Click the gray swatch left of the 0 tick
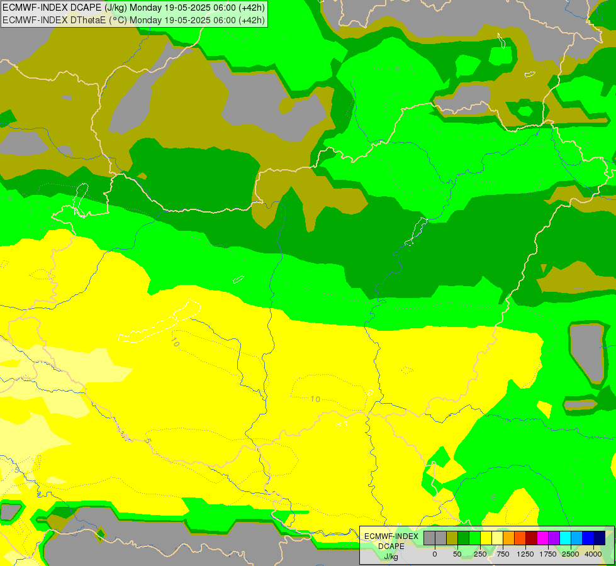The width and height of the screenshot is (616, 566). point(429,538)
